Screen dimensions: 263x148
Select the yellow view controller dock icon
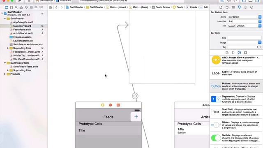(103, 105)
